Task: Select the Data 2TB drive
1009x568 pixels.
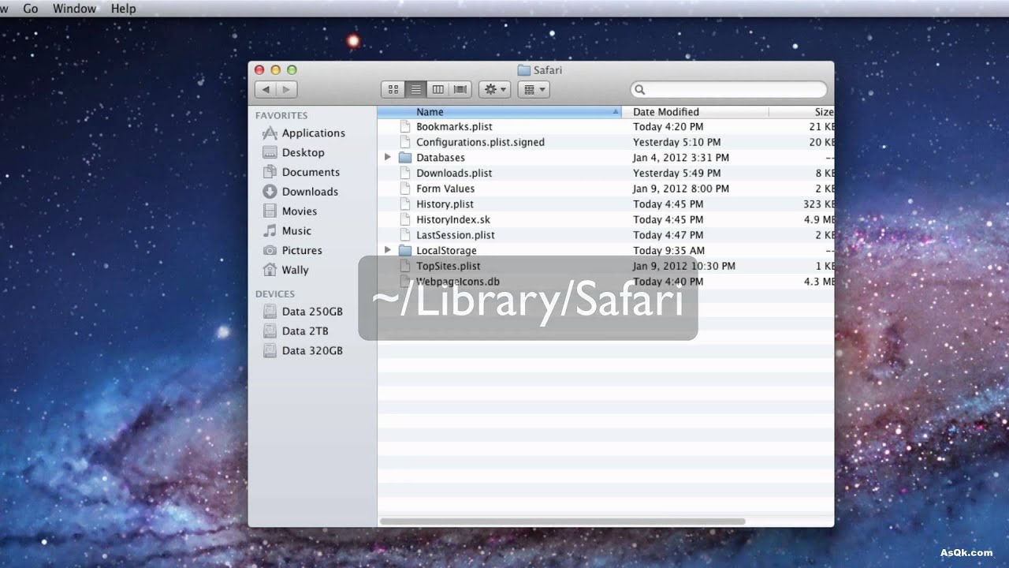Action: [x=296, y=331]
